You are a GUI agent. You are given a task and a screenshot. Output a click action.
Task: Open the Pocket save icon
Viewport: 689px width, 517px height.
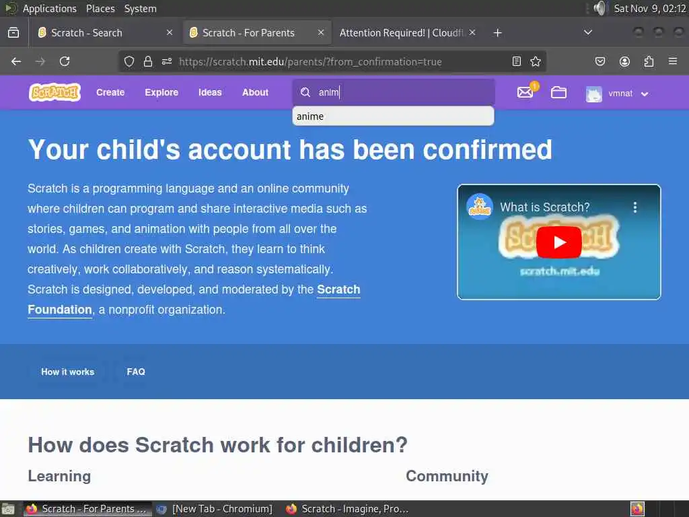coord(600,61)
